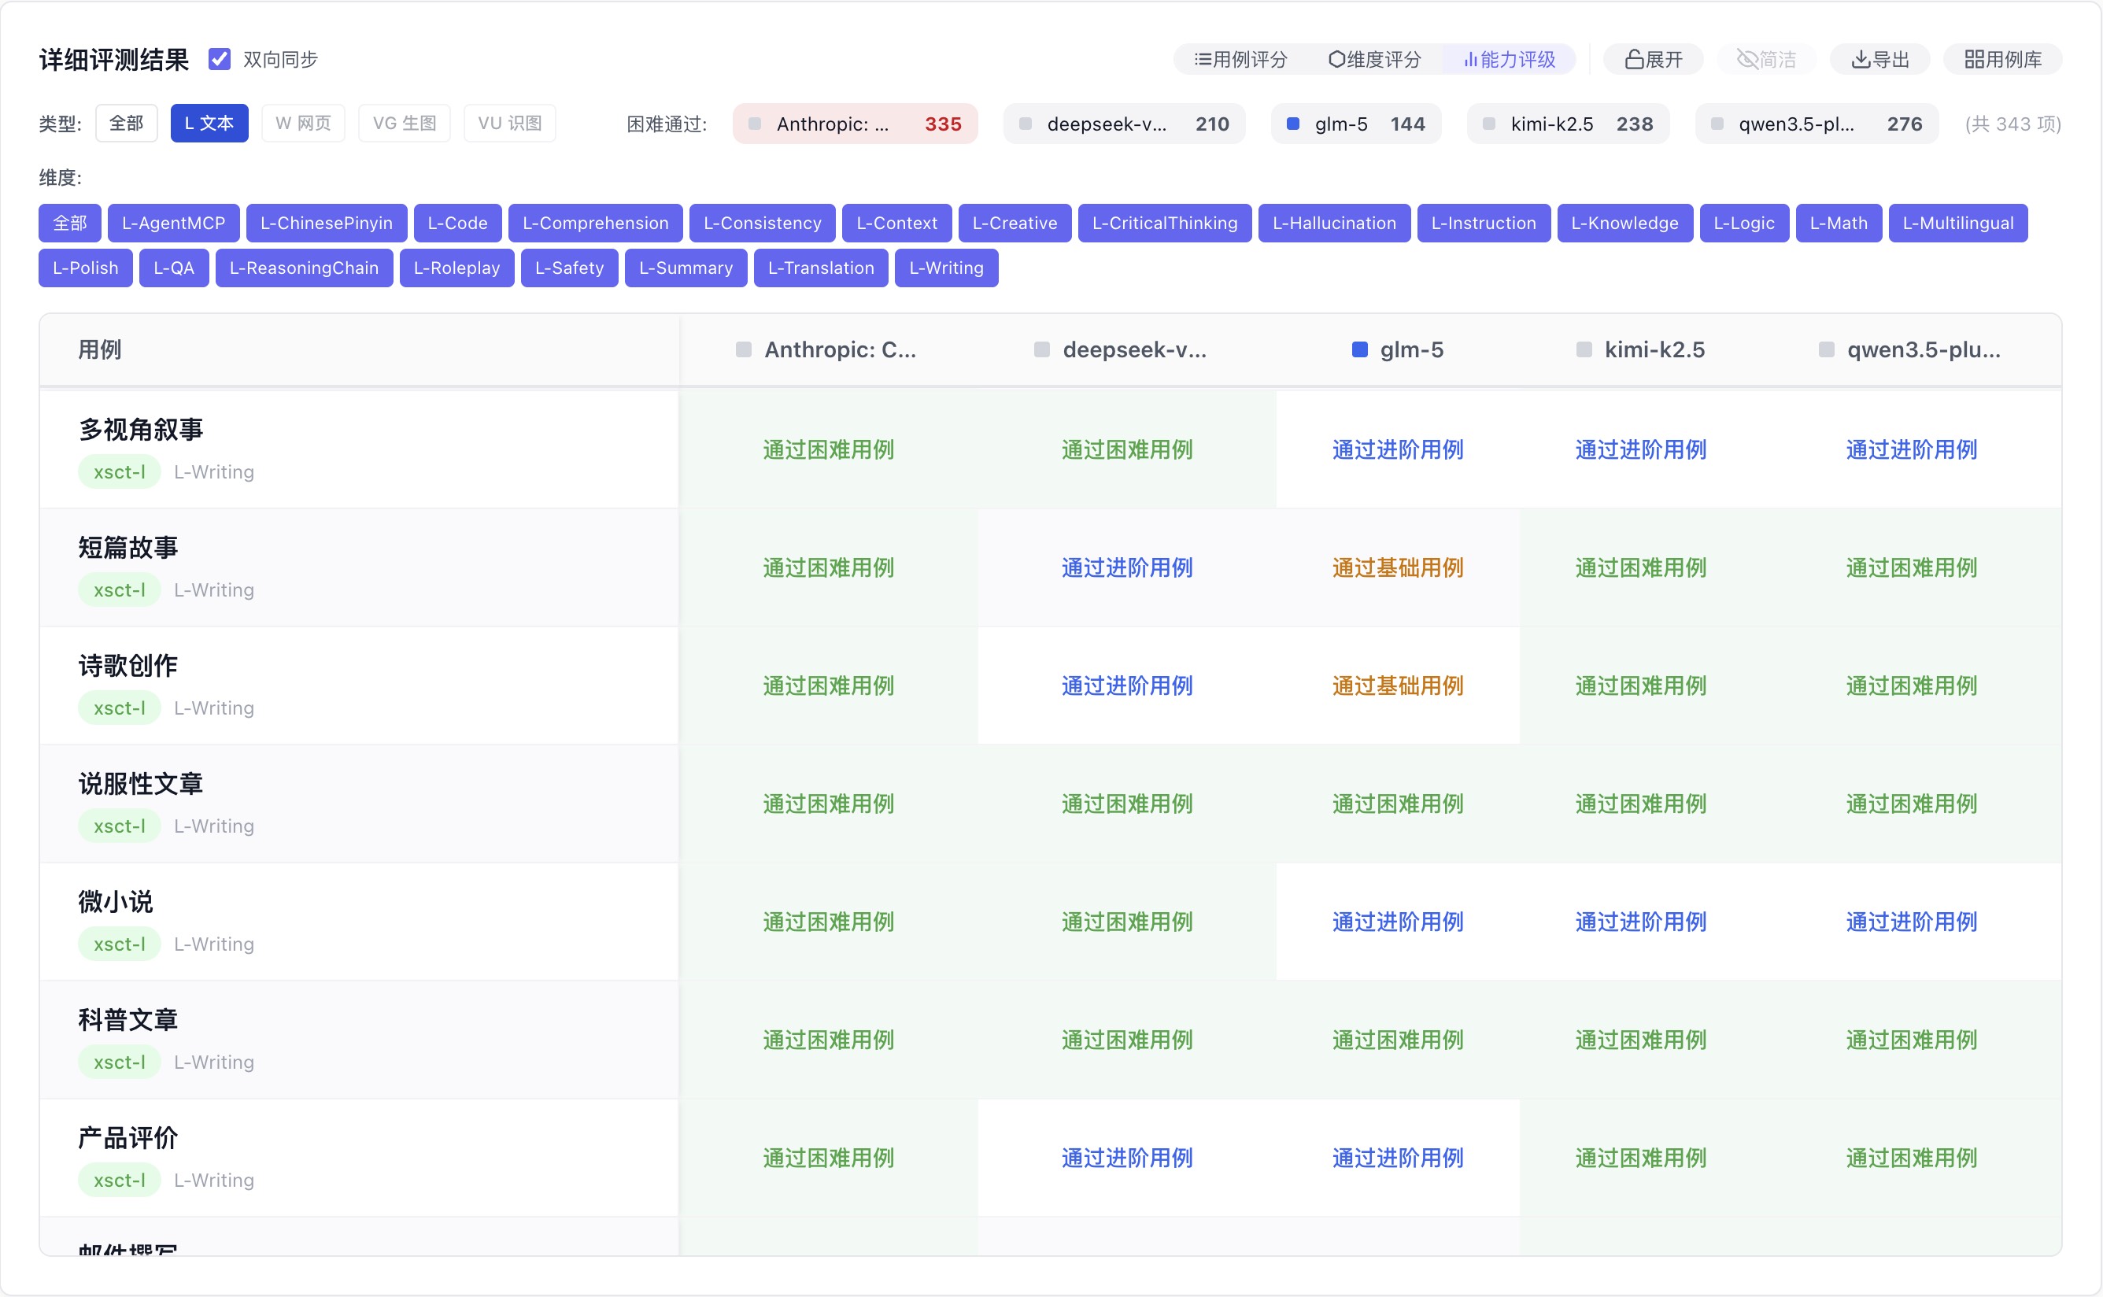Screen dimensions: 2103x1297
Task: Toggle the kimi-k2.5 chip showing 238
Action: pos(1567,124)
